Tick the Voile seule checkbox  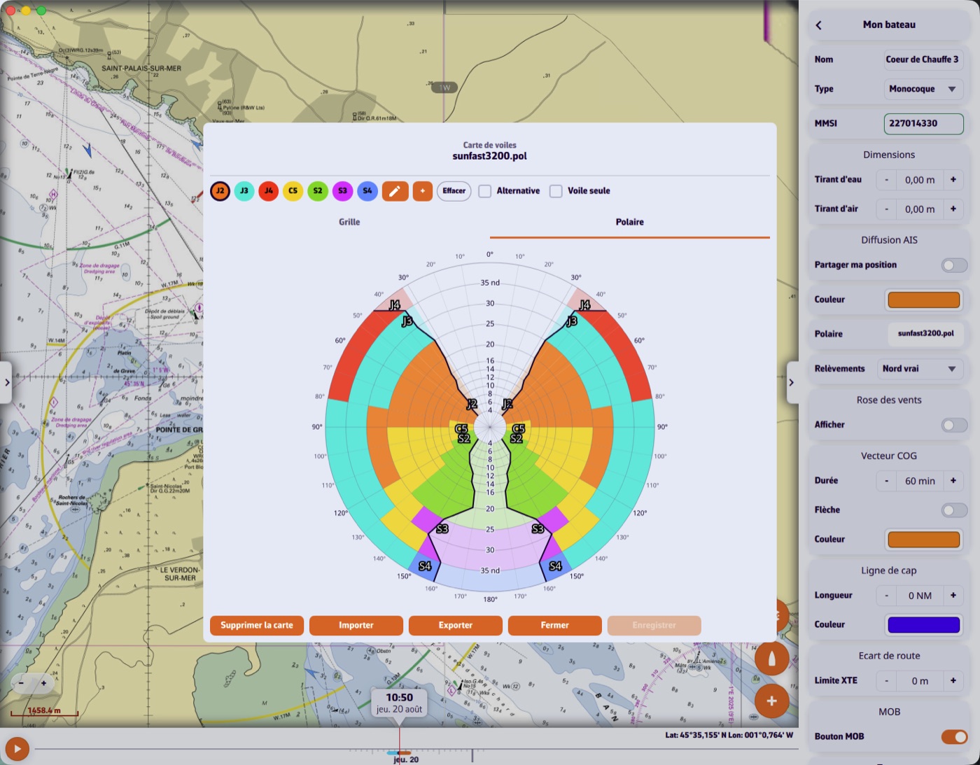[x=556, y=191]
